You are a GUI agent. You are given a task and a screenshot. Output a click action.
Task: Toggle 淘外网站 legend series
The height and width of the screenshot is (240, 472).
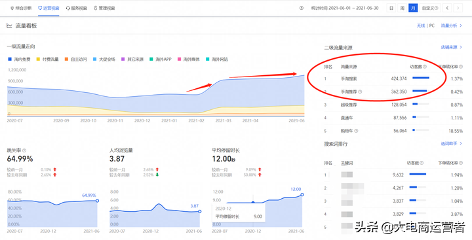click(x=217, y=60)
